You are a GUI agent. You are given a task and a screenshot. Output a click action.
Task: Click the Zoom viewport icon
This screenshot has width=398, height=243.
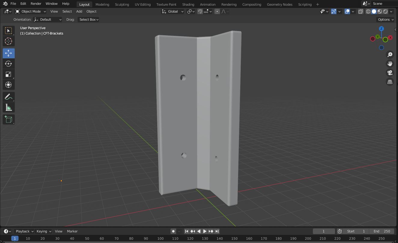pos(390,54)
